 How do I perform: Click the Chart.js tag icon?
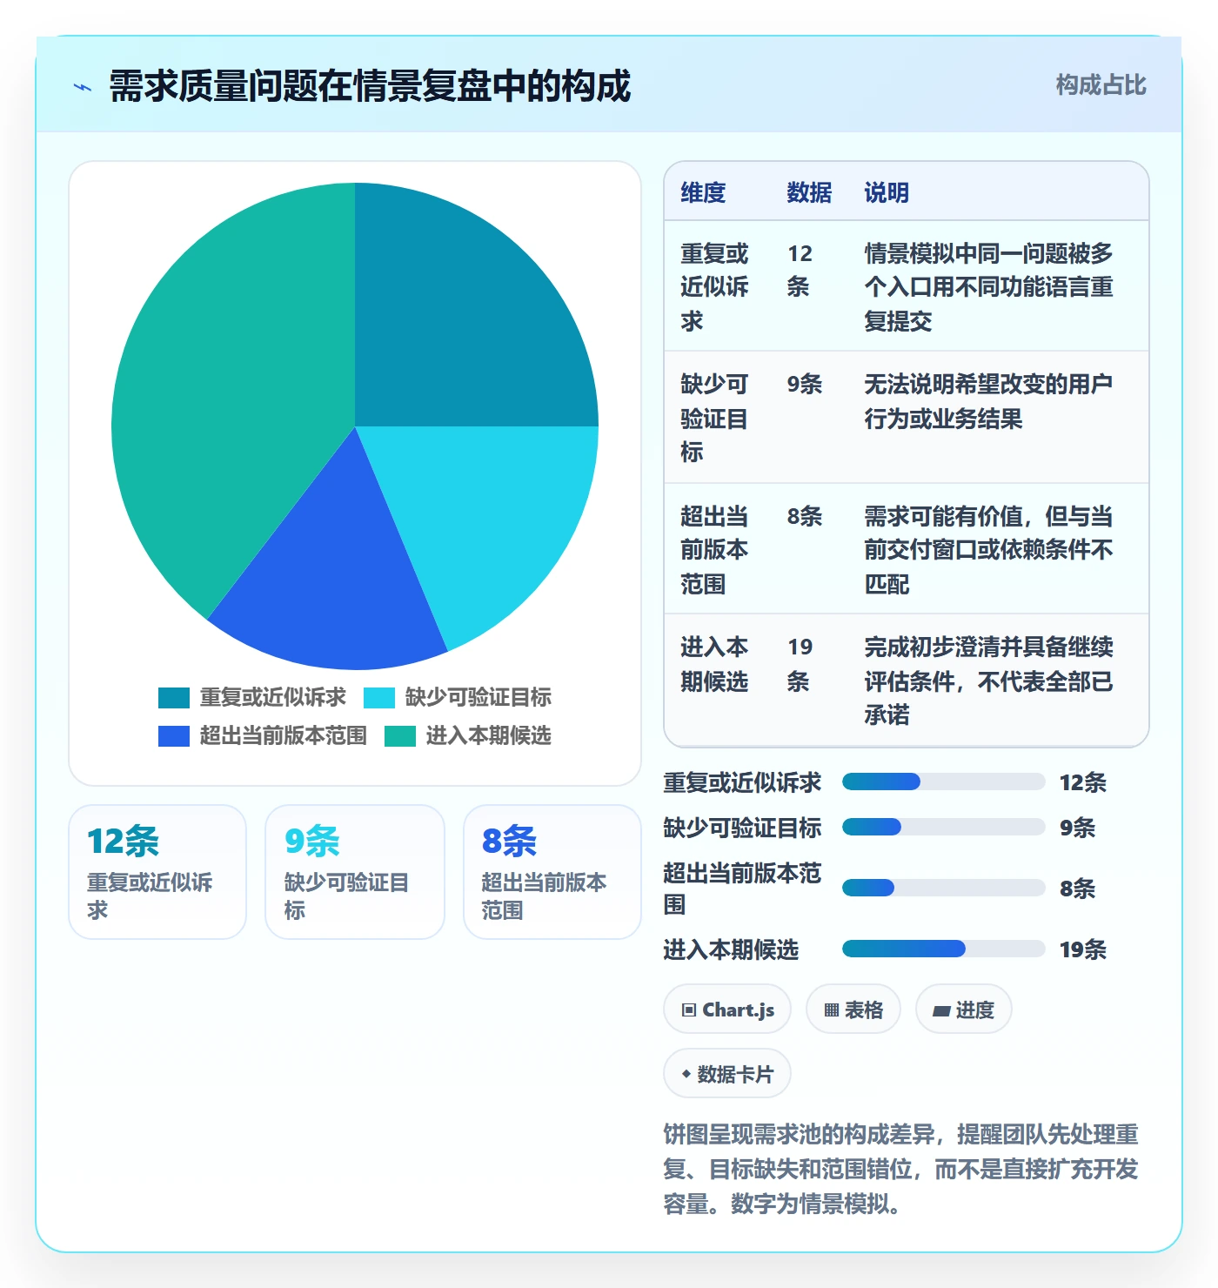coord(689,1010)
